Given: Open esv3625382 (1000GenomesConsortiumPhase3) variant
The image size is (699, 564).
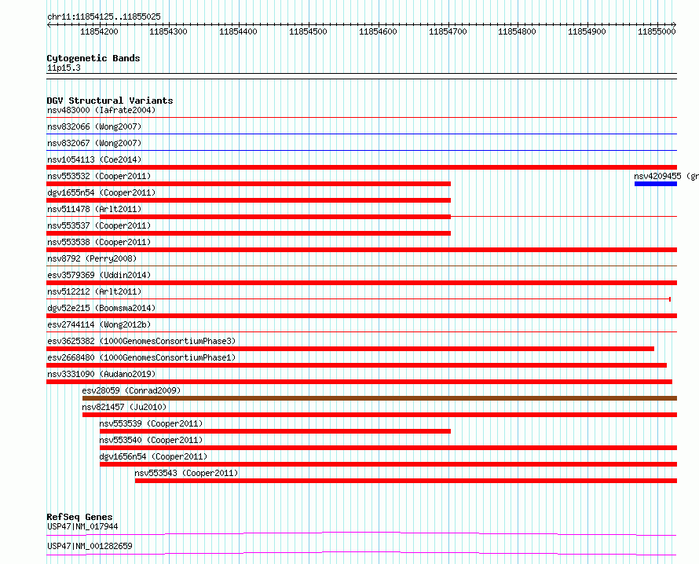Looking at the screenshot, I should click(x=141, y=341).
